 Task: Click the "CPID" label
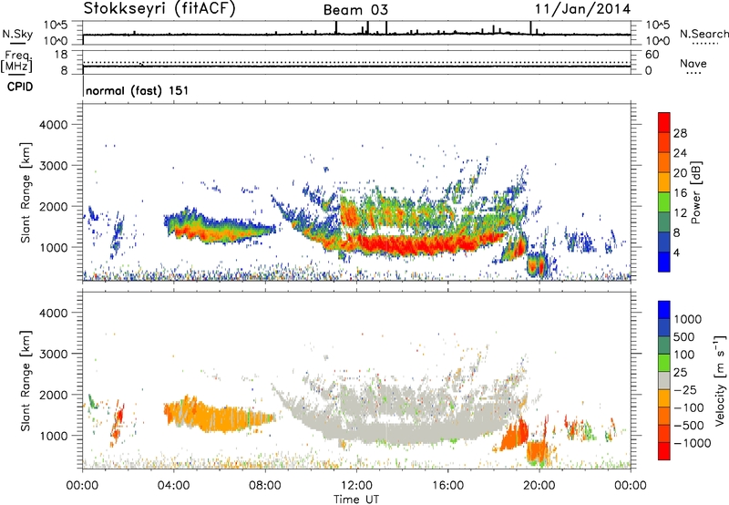click(20, 87)
